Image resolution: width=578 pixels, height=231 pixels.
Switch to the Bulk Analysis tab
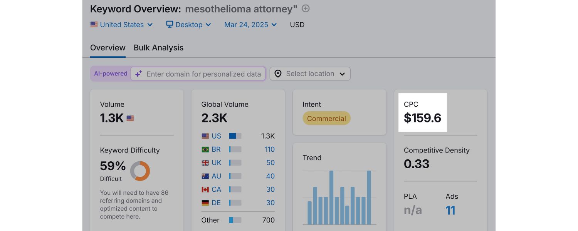158,48
